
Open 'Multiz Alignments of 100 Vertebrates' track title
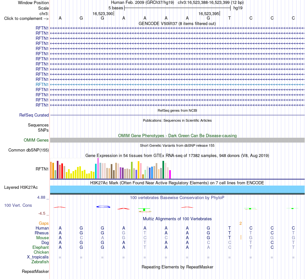(177, 219)
